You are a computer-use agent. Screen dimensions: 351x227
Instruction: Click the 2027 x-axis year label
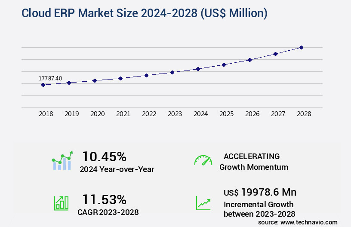click(x=278, y=114)
